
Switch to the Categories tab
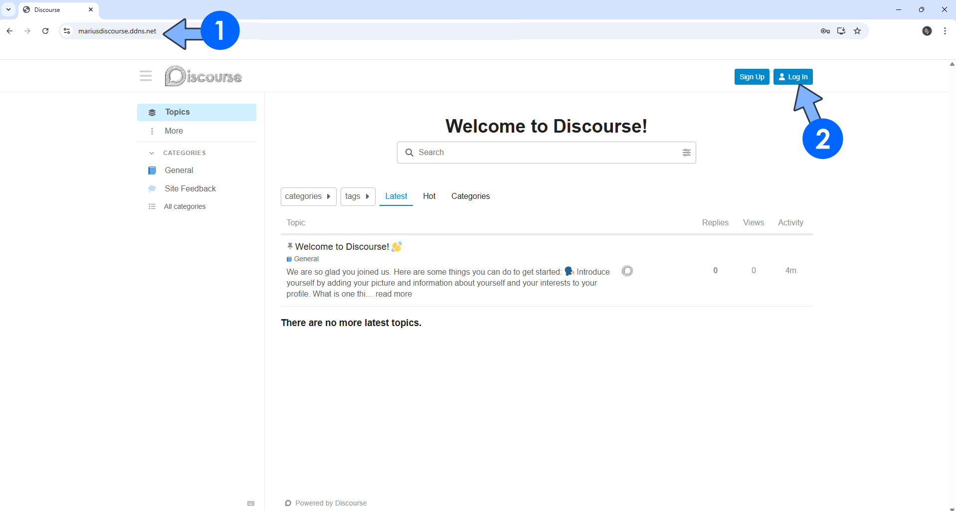point(471,196)
